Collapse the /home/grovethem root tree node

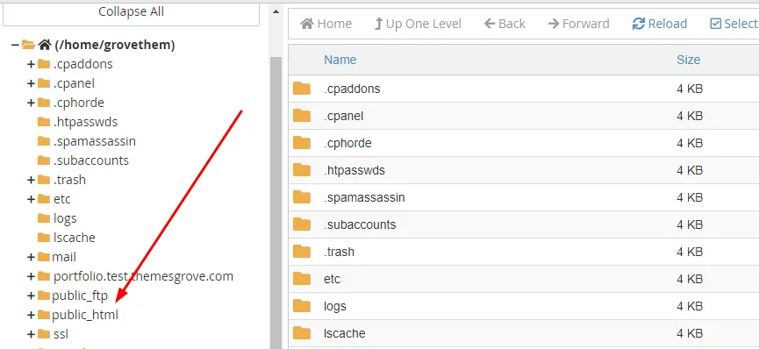tap(15, 45)
